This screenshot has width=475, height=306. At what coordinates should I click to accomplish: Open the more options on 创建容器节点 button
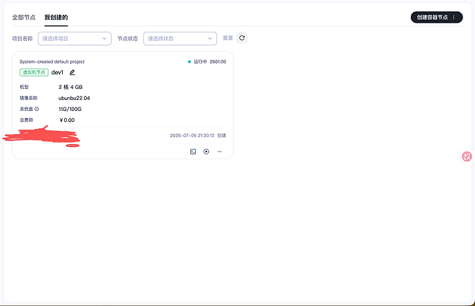click(x=454, y=17)
